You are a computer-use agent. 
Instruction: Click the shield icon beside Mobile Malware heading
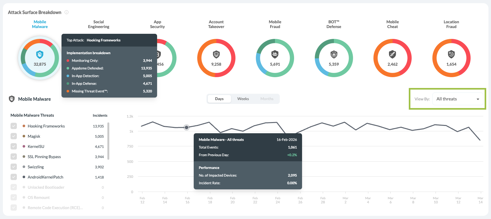pos(12,99)
